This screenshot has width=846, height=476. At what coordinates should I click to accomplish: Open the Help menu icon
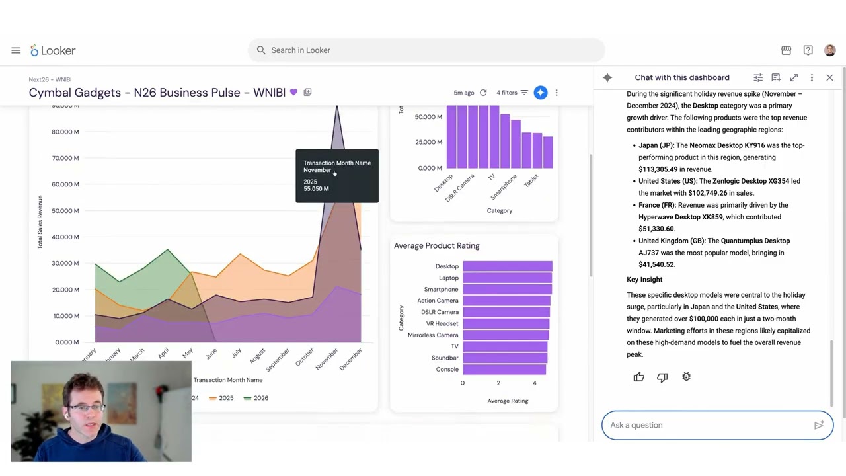(x=808, y=50)
